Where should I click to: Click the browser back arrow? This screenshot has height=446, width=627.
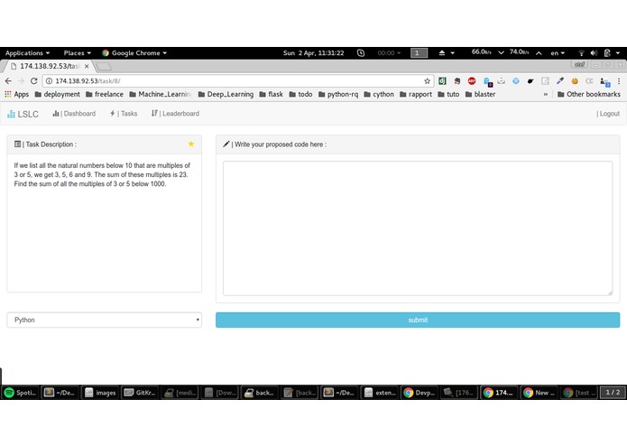pyautogui.click(x=8, y=80)
